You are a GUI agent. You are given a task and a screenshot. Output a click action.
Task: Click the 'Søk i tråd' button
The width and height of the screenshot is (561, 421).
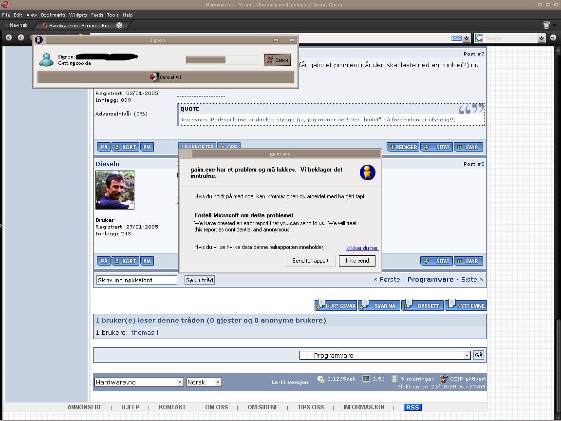(200, 280)
